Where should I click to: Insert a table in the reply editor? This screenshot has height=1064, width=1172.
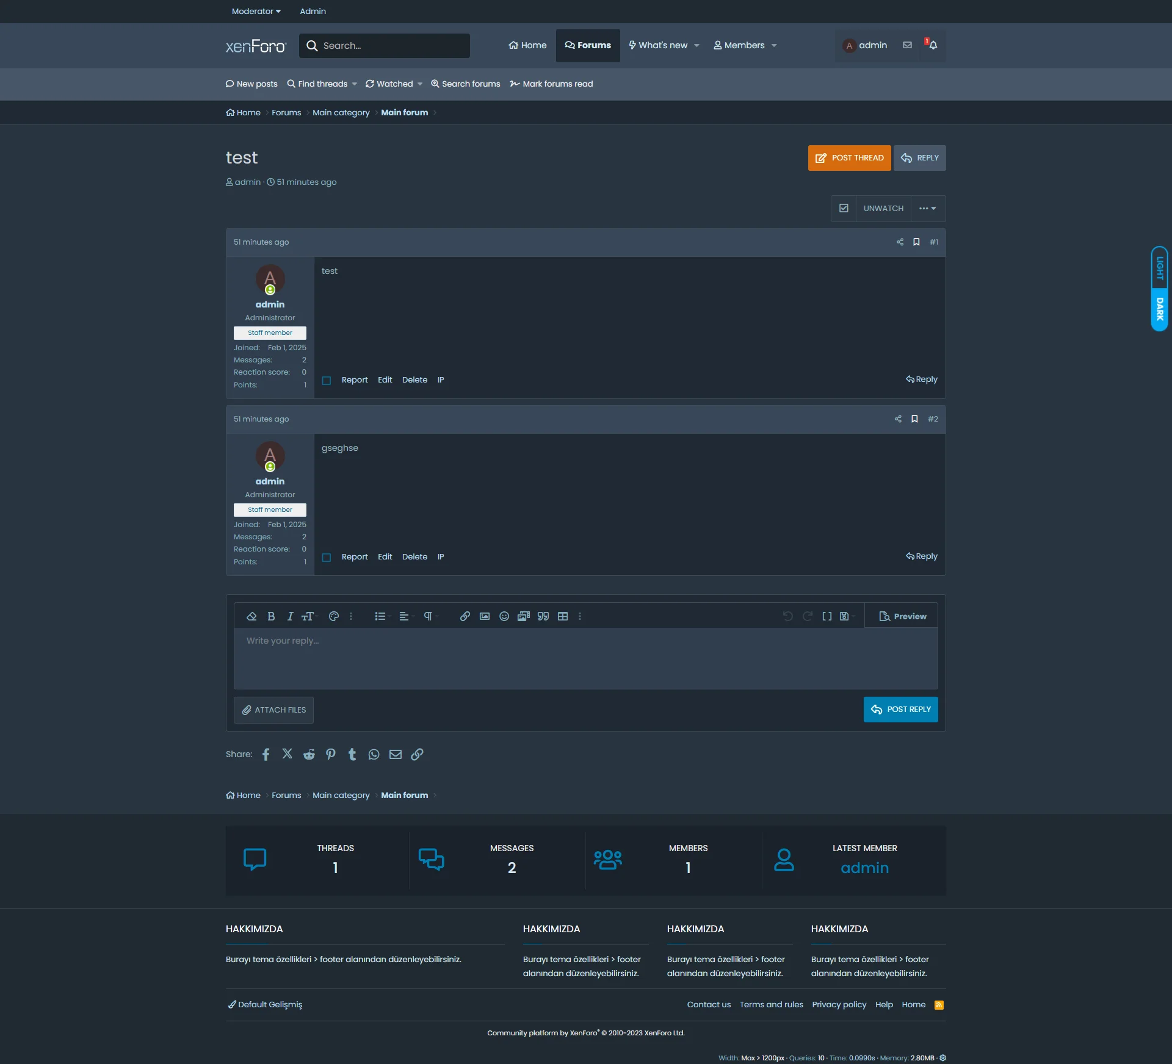click(563, 616)
